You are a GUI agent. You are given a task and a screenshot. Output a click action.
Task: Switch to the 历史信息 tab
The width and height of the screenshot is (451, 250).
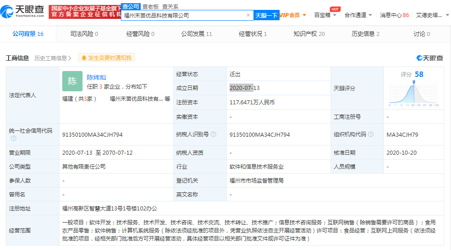point(365,34)
